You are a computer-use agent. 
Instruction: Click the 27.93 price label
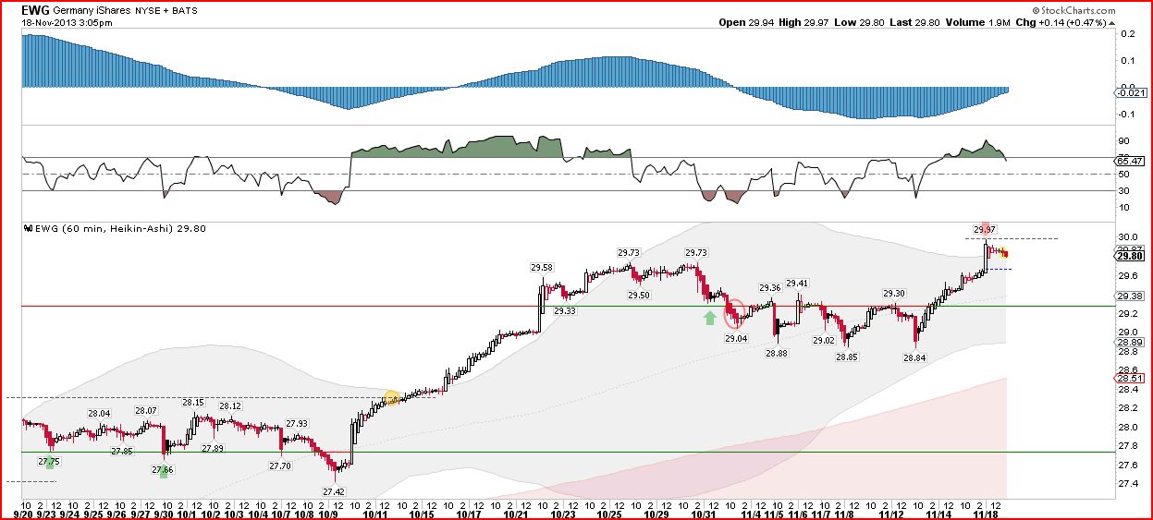coord(296,423)
